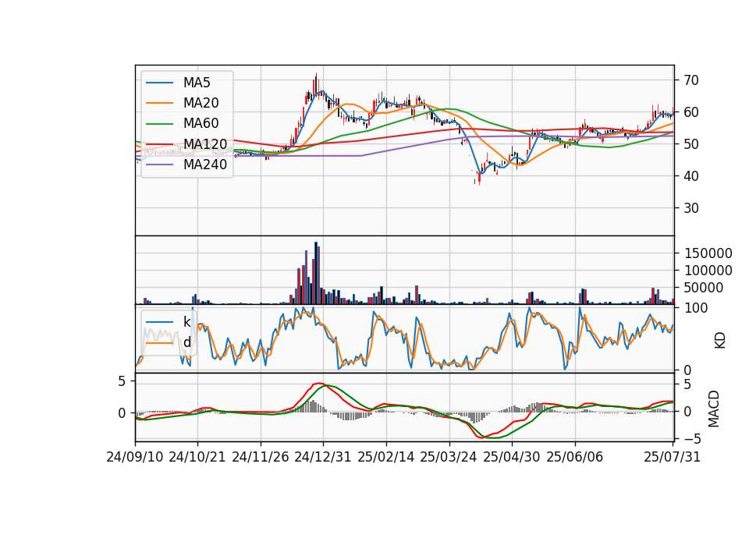Click the 24/10/21 date label
The width and height of the screenshot is (749, 538).
point(197,457)
